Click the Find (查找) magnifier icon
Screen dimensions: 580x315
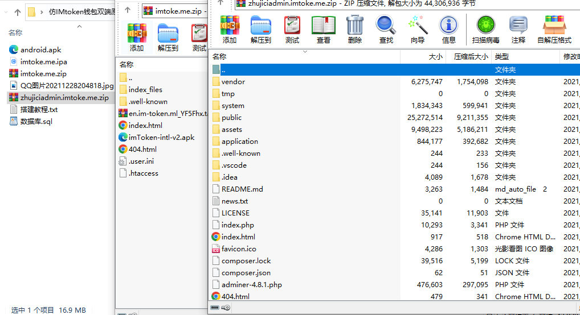(x=386, y=30)
